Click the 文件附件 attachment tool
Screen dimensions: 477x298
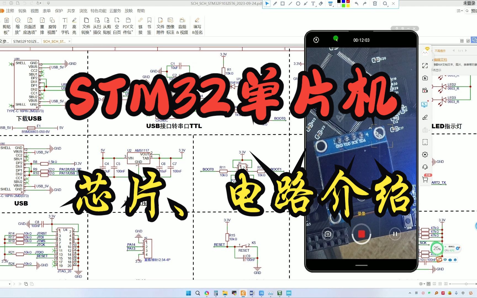coord(160,26)
